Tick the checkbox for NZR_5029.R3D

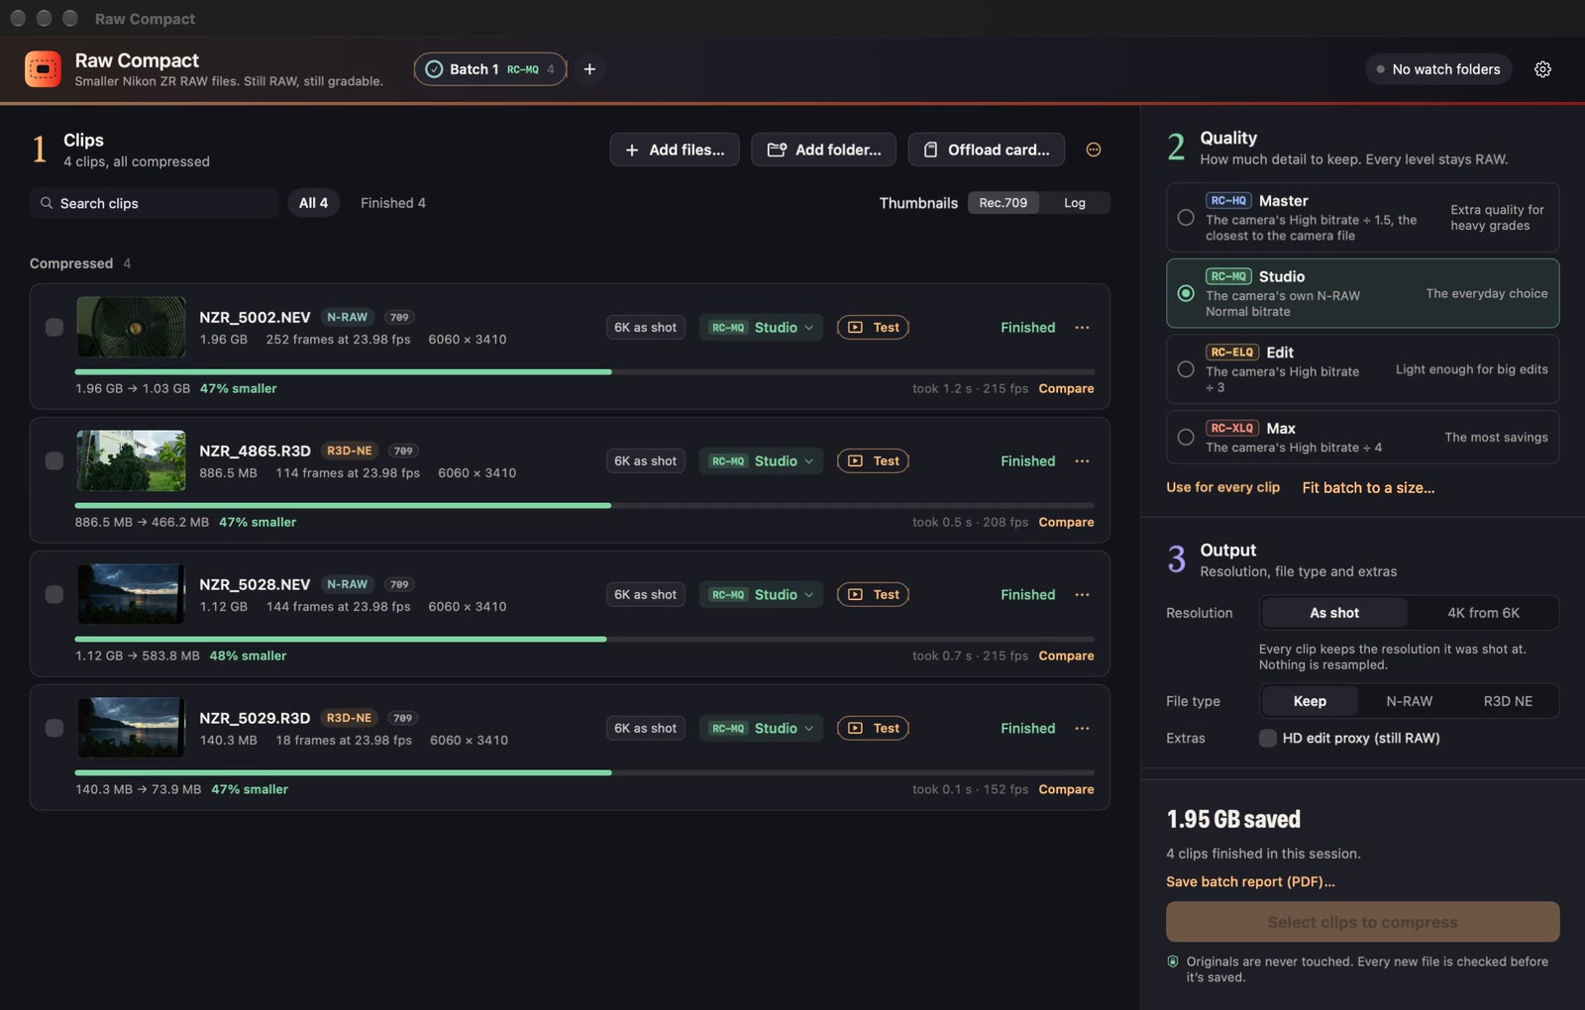coord(54,729)
